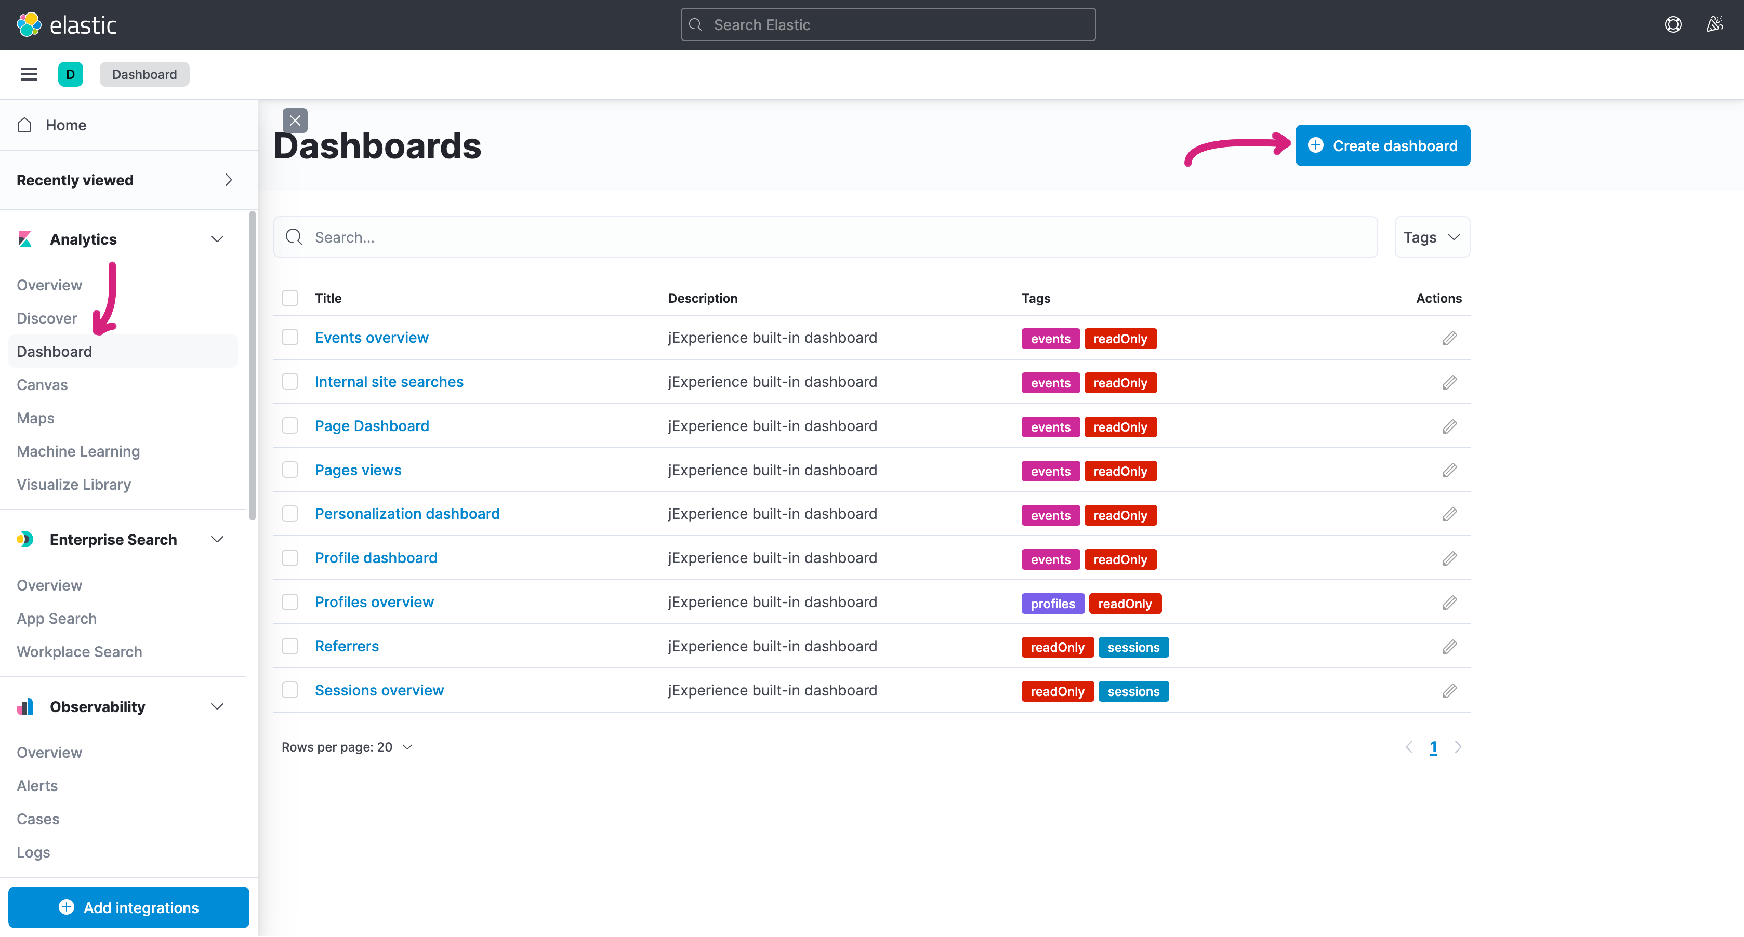The height and width of the screenshot is (937, 1744).
Task: Click edit pencil for Referrers row
Action: pyautogui.click(x=1449, y=647)
